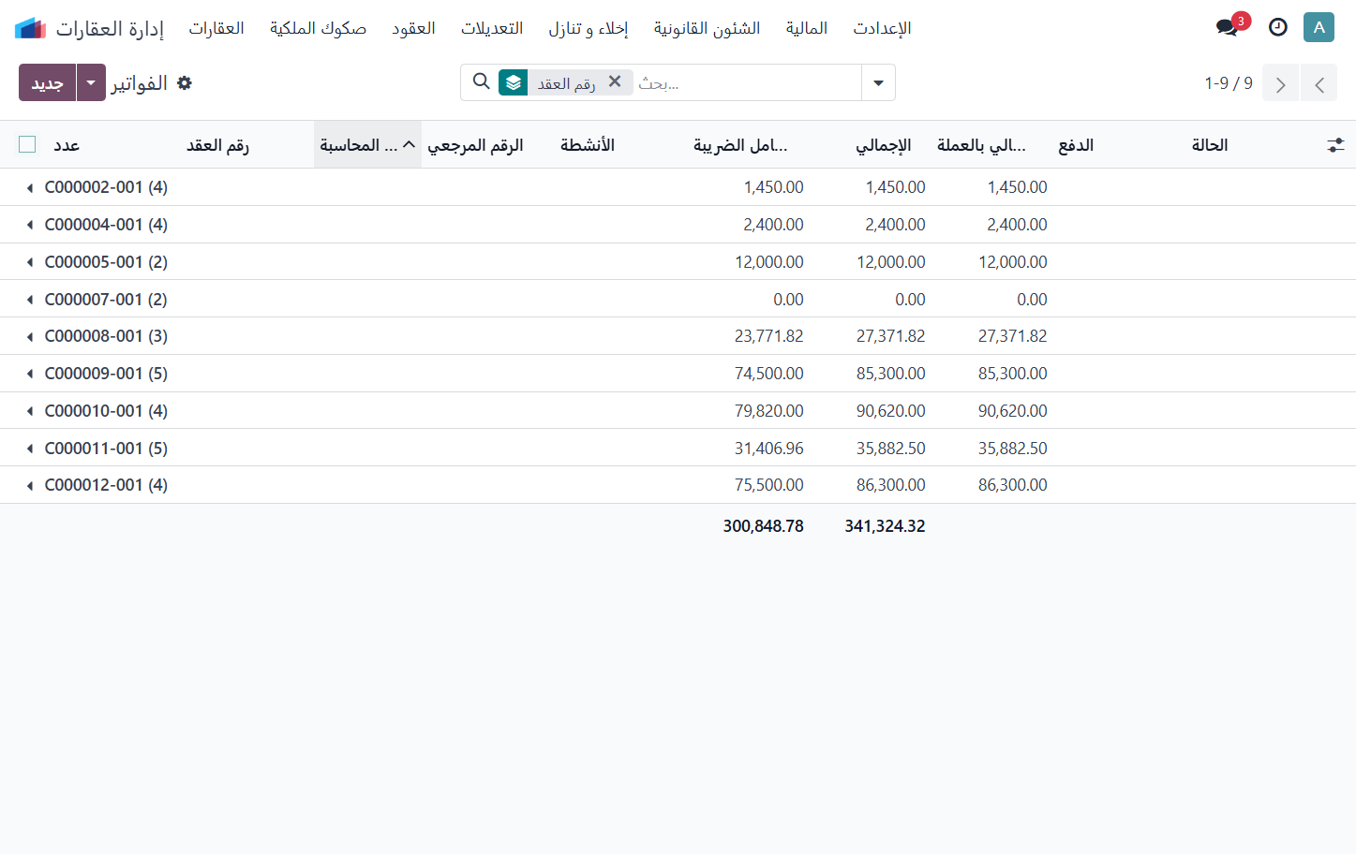1356x854 pixels.
Task: Open the optional columns adjust icon
Action: pos(1335,145)
